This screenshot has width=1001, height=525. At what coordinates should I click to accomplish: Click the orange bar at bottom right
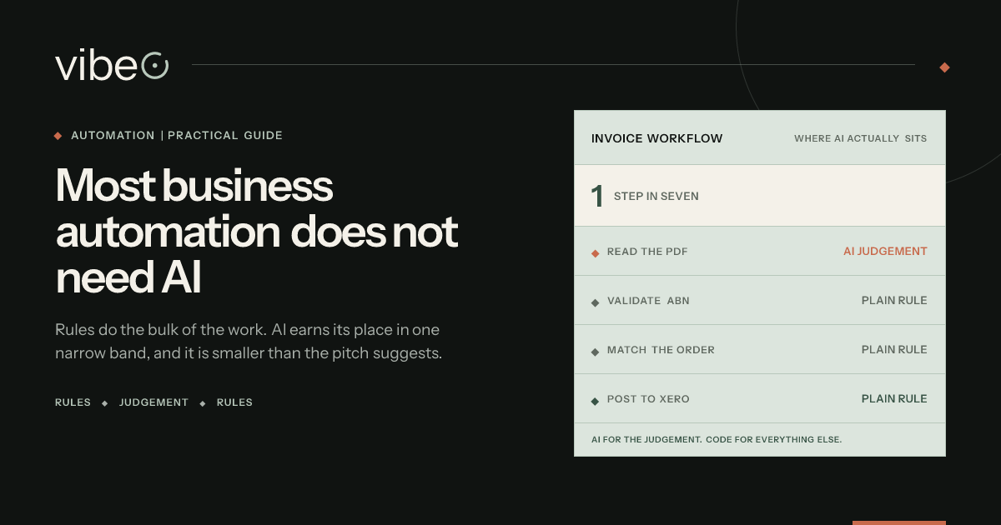coord(899,522)
